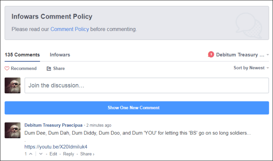
Task: Open Debitum Treasury Praecipua author profile name
Action: pyautogui.click(x=53, y=125)
